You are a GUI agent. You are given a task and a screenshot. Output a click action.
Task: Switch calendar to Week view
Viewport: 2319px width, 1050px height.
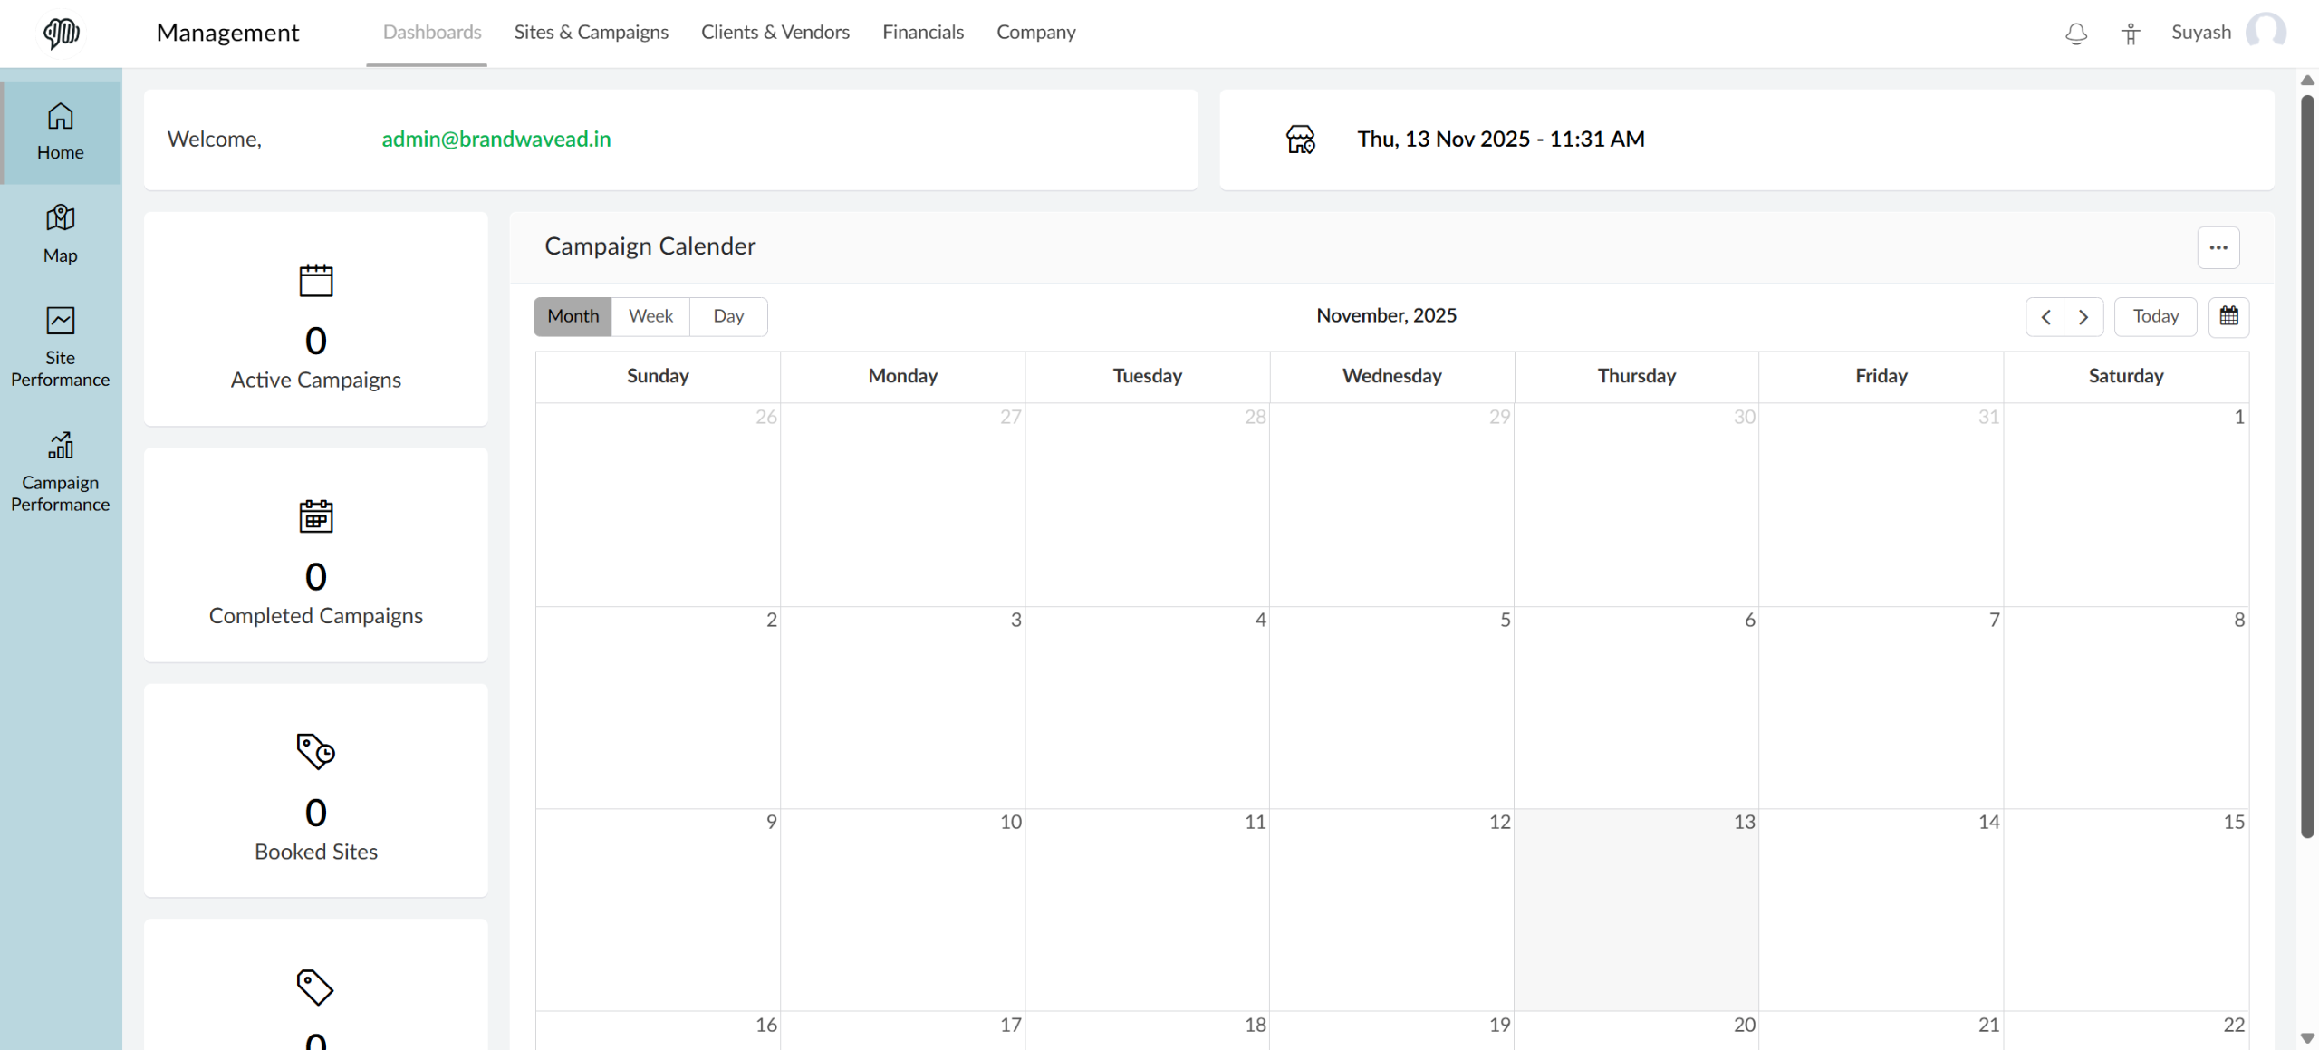(x=650, y=316)
